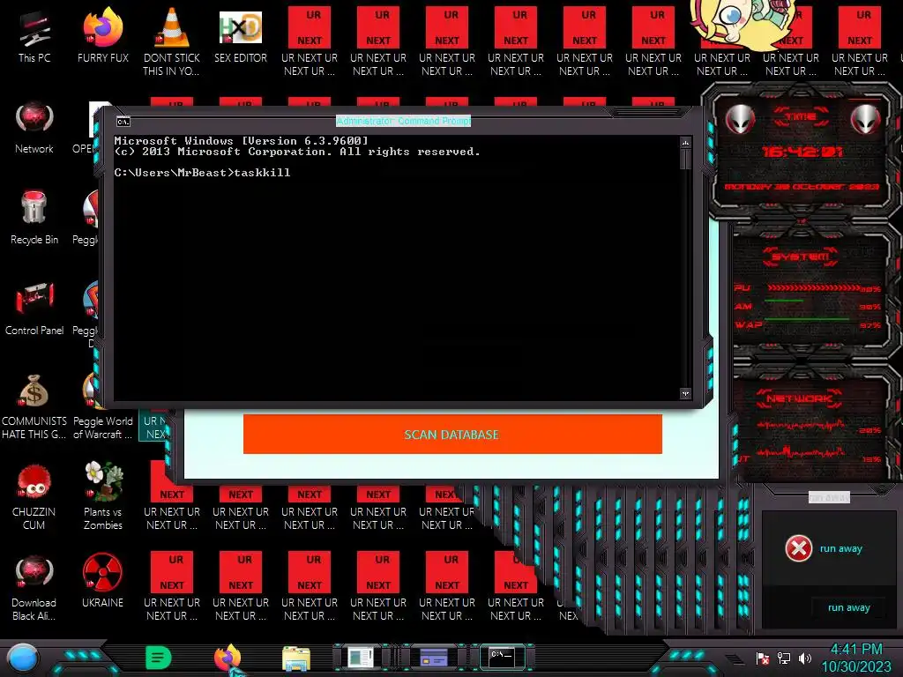Open File Explorer from the taskbar
Screen dimensions: 903x677
click(x=296, y=658)
